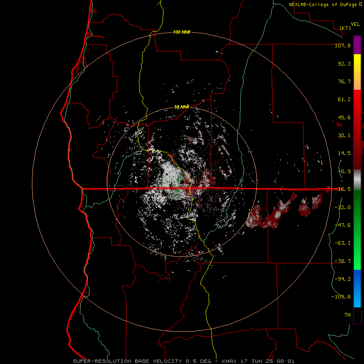
Task: Select the -47.6 scale value
Action: point(343,225)
